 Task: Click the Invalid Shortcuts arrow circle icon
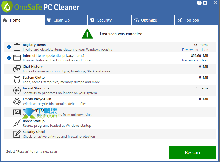pyautogui.click(x=17, y=90)
